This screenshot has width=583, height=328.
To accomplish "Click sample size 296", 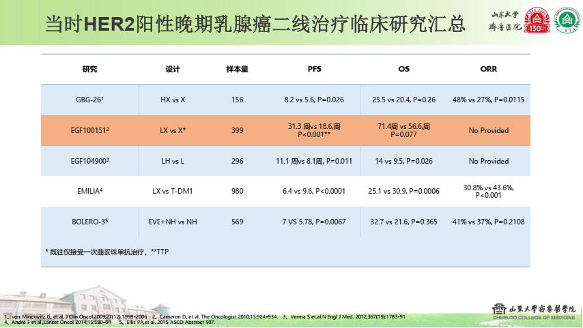I will (x=237, y=161).
